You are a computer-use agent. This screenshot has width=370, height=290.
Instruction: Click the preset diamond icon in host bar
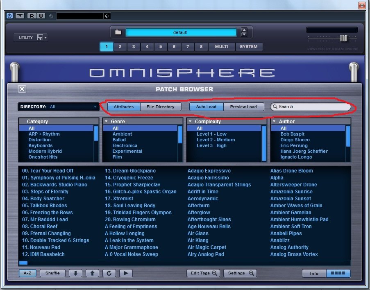107,16
